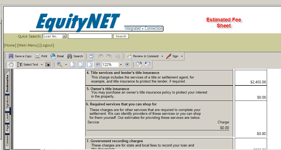This screenshot has width=281, height=150.
Task: Run the spell check ABC icon
Action: point(92,56)
